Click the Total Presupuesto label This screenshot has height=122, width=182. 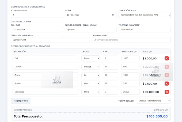28,116
